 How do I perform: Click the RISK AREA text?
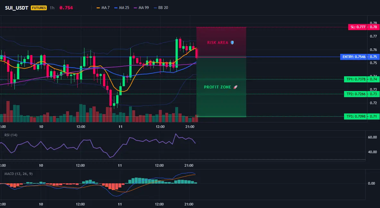218,43
